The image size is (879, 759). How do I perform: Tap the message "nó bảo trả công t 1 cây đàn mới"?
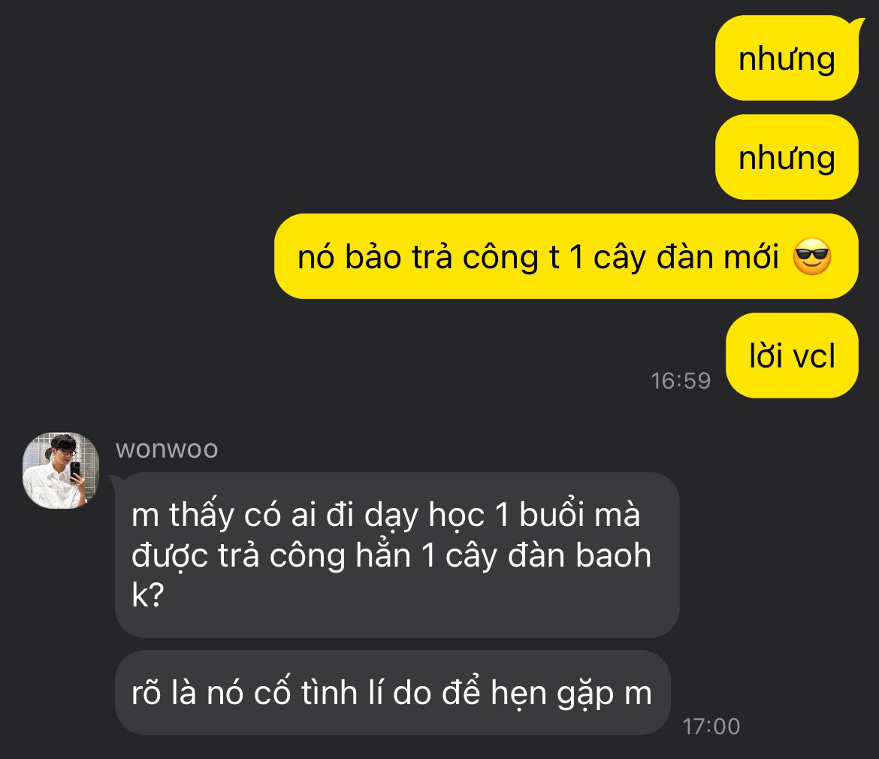click(566, 256)
